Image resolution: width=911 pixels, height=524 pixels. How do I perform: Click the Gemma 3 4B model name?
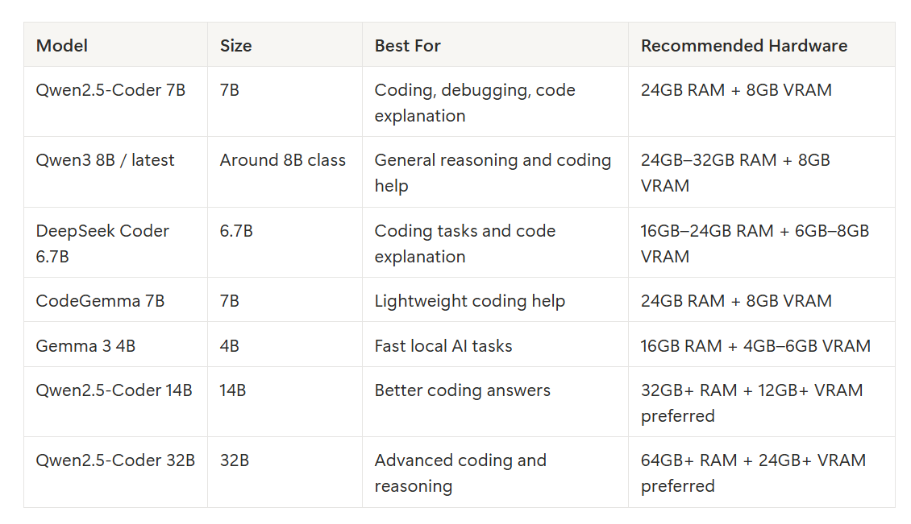click(85, 346)
